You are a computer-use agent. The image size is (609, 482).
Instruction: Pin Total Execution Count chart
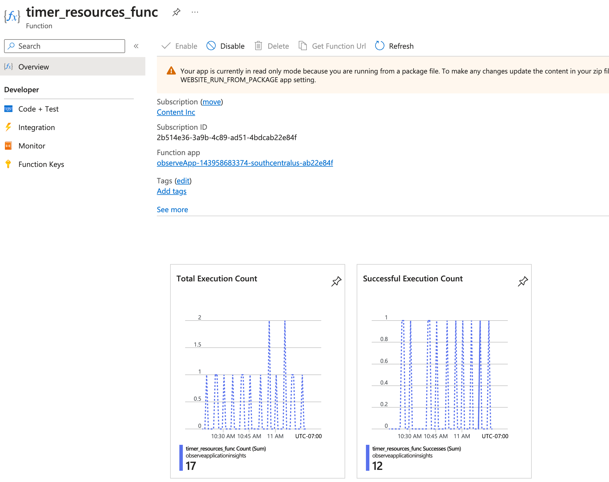coord(336,281)
